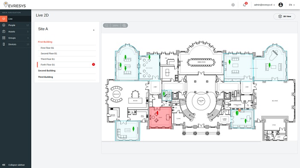Click the zoom in magnifier icon
Image resolution: width=300 pixels, height=168 pixels.
coord(124,25)
